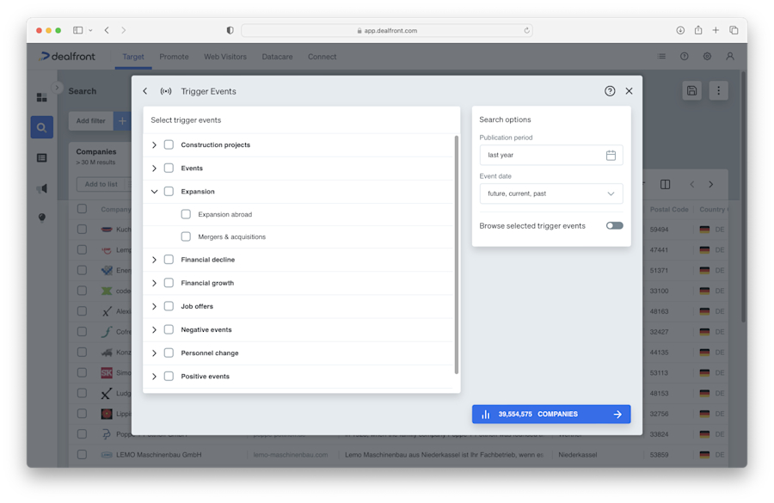This screenshot has height=503, width=774.
Task: Open the settings gear in the top toolbar
Action: coord(707,56)
